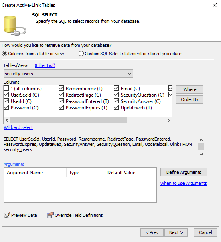The image size is (221, 242).
Task: Open the Filter List link
Action: click(x=45, y=65)
